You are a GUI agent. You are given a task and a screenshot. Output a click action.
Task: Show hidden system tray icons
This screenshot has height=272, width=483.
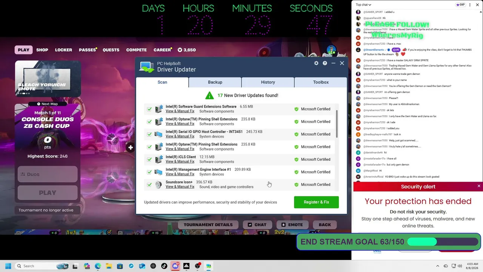[x=438, y=266]
